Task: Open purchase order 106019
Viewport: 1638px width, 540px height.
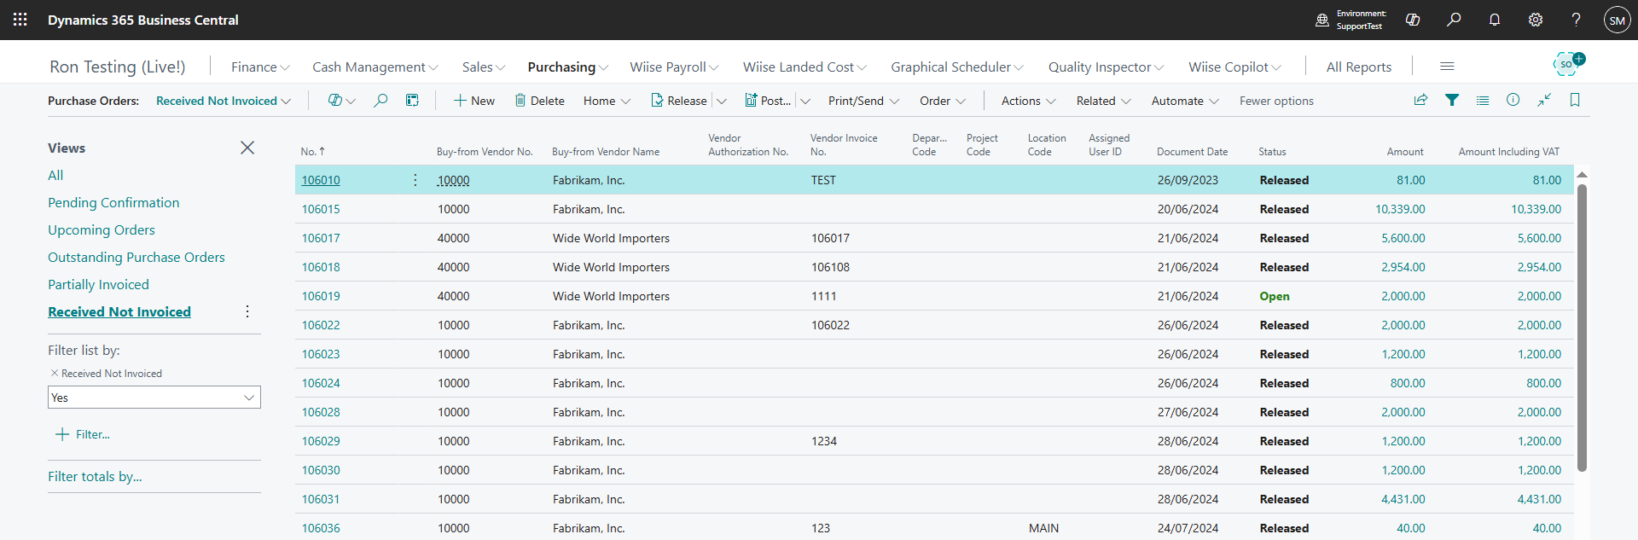Action: coord(321,296)
